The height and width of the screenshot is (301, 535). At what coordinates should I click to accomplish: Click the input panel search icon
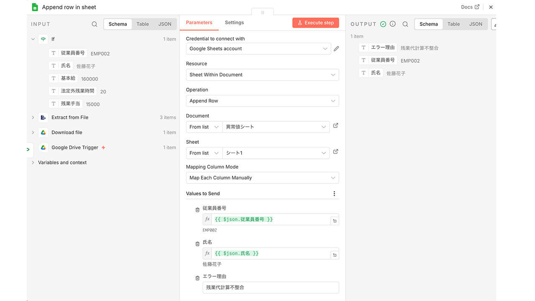tap(94, 24)
